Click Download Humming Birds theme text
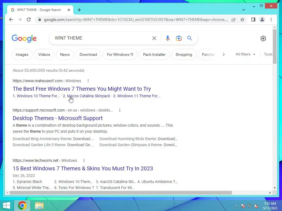Image resolution: width=282 pixels, height=211 pixels. (139, 139)
